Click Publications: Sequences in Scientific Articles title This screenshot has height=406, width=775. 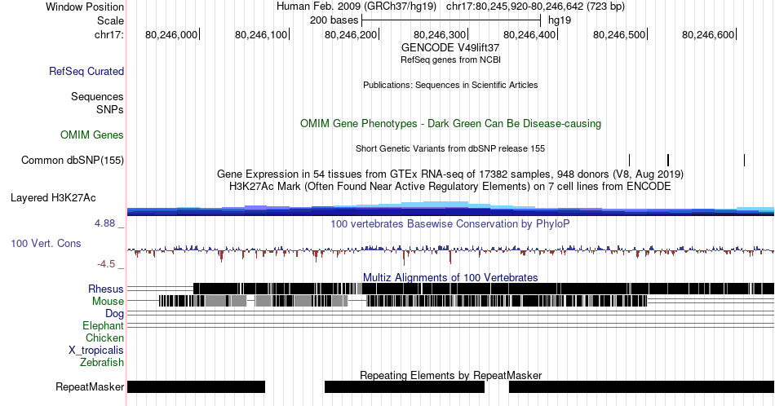coord(450,85)
